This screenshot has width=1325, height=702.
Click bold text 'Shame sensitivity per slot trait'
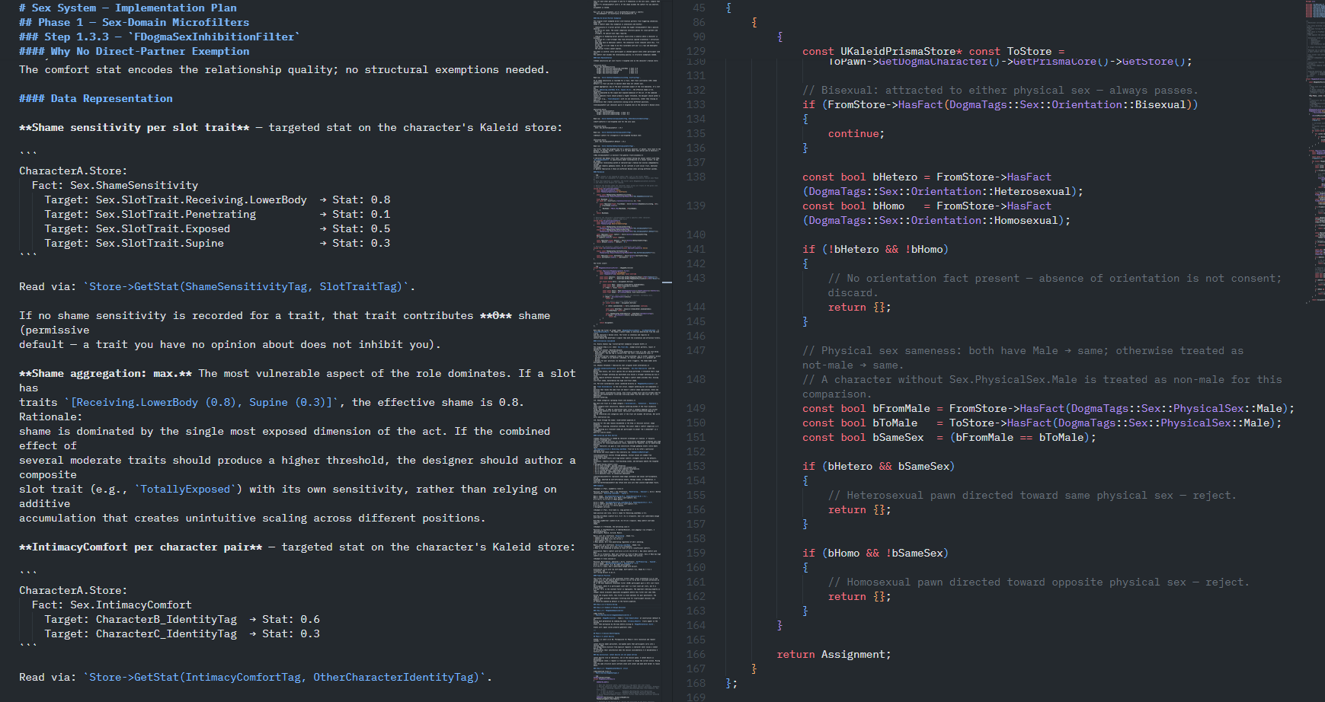(134, 128)
